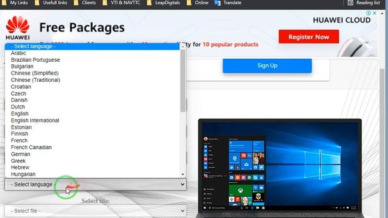Select French from the language list
Viewport: 388px width, 218px height.
click(x=92, y=140)
